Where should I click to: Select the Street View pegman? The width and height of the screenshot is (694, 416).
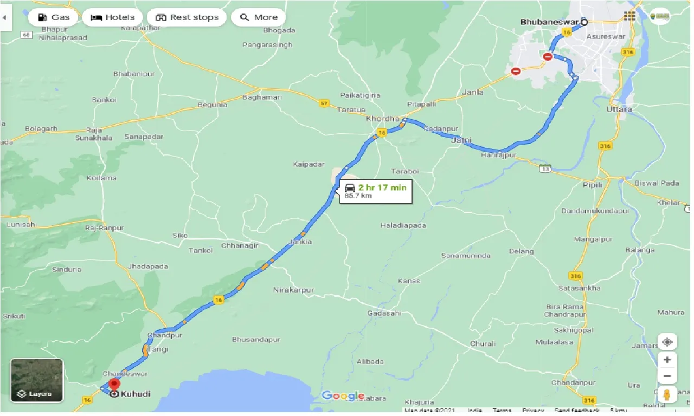pyautogui.click(x=667, y=394)
